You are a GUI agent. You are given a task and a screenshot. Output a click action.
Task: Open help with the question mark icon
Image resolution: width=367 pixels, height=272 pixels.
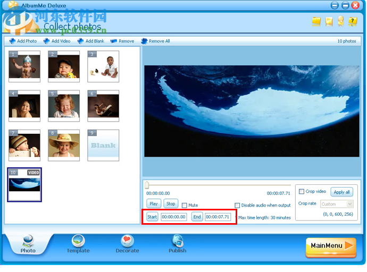[x=353, y=21]
